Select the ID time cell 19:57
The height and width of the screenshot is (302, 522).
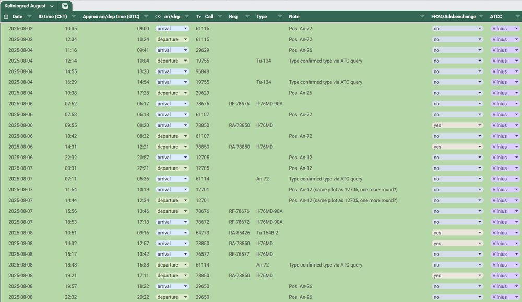[x=70, y=286]
